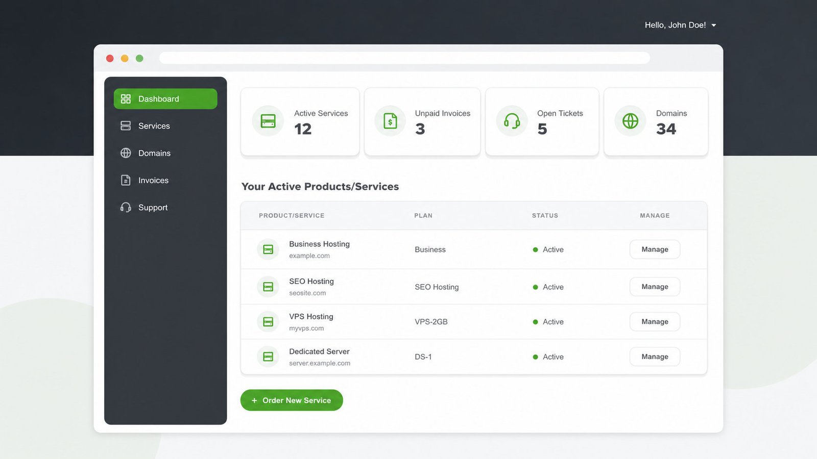Click the Active Services card label
This screenshot has height=459, width=817.
(321, 113)
